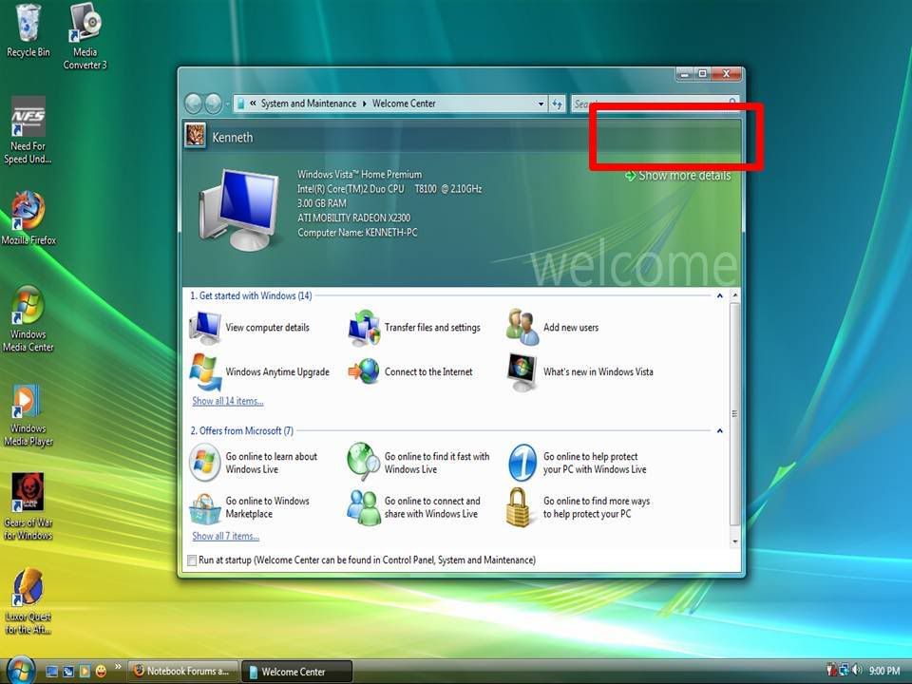The image size is (912, 684).
Task: Click Show more details link
Action: coord(677,176)
